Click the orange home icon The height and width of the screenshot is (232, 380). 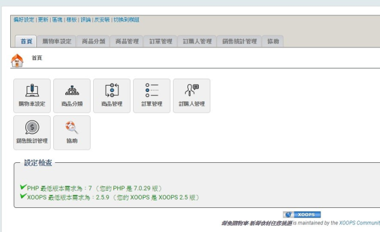17,60
